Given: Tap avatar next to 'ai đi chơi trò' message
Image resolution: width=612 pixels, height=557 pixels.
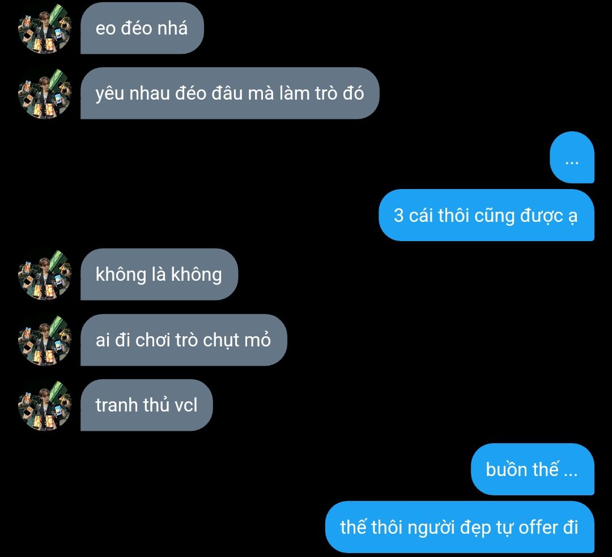Looking at the screenshot, I should [x=45, y=340].
